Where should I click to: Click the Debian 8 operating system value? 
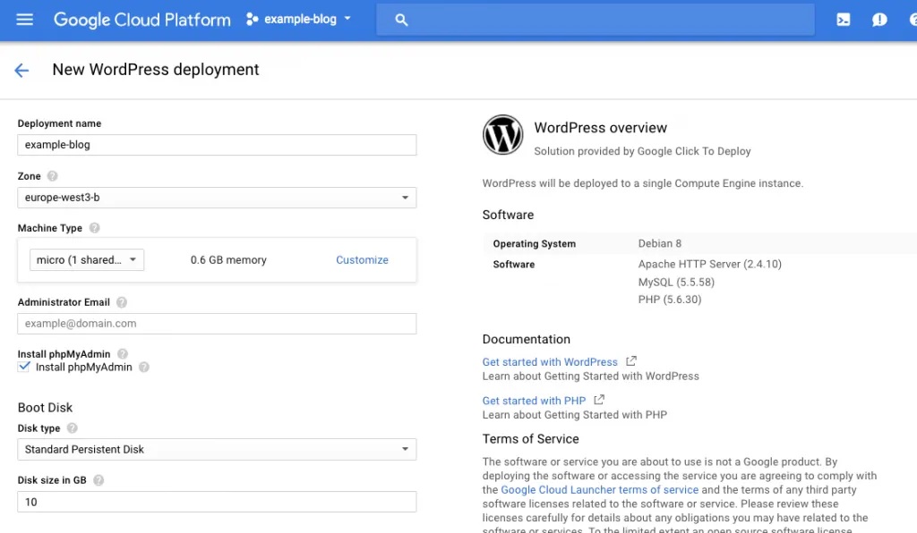click(x=660, y=243)
